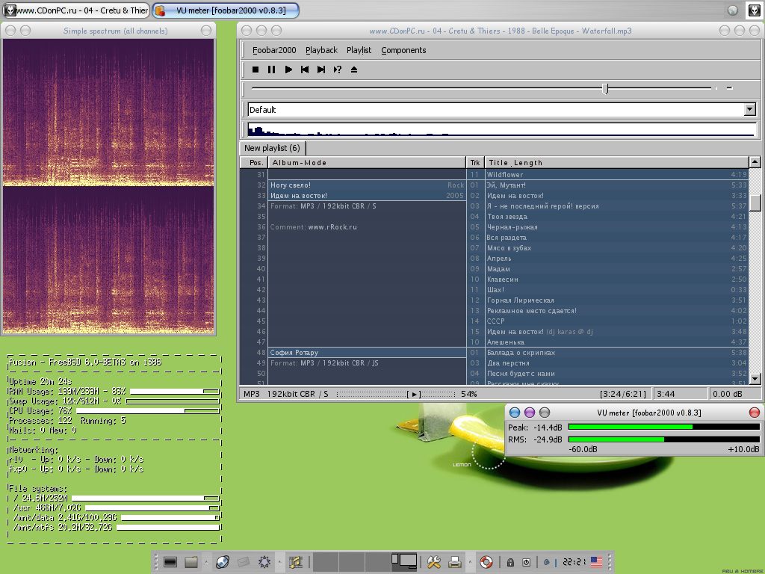
Task: Click the Simple spectrum visualization window
Action: pyautogui.click(x=108, y=186)
